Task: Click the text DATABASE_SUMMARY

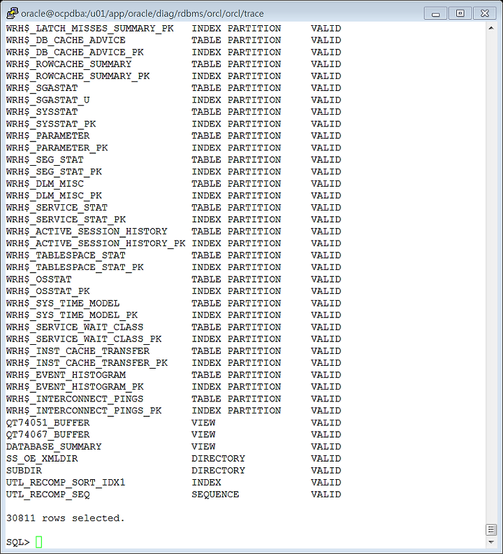Action: click(54, 447)
